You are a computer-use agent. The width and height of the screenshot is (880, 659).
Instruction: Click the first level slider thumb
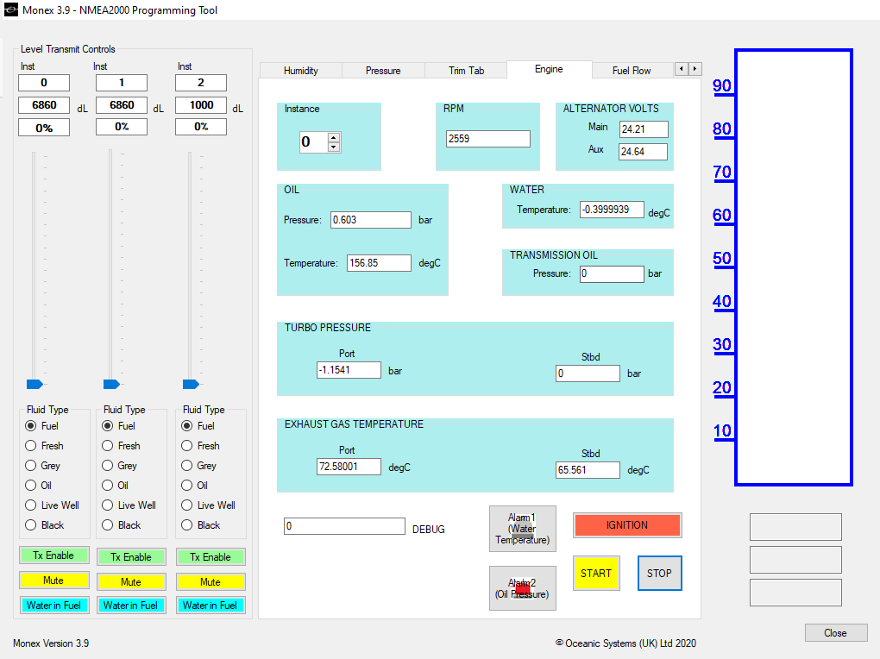click(35, 384)
